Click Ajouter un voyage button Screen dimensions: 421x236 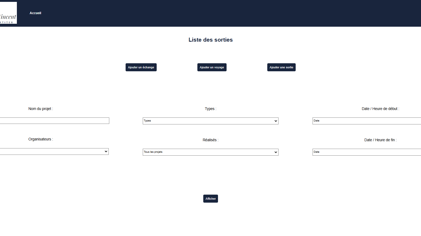coord(212,67)
